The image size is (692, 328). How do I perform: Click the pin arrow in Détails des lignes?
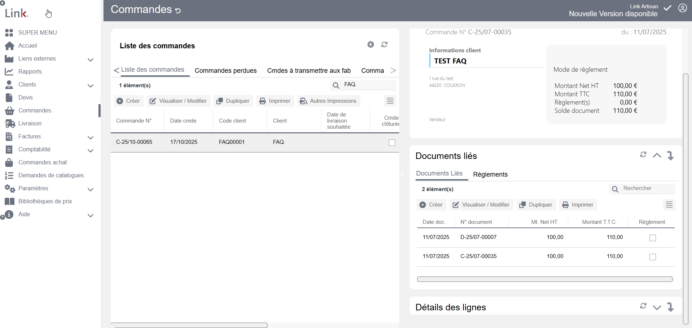(x=670, y=307)
